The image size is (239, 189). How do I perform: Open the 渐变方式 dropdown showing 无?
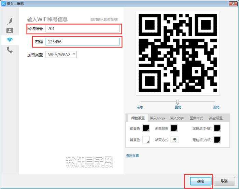(175, 139)
